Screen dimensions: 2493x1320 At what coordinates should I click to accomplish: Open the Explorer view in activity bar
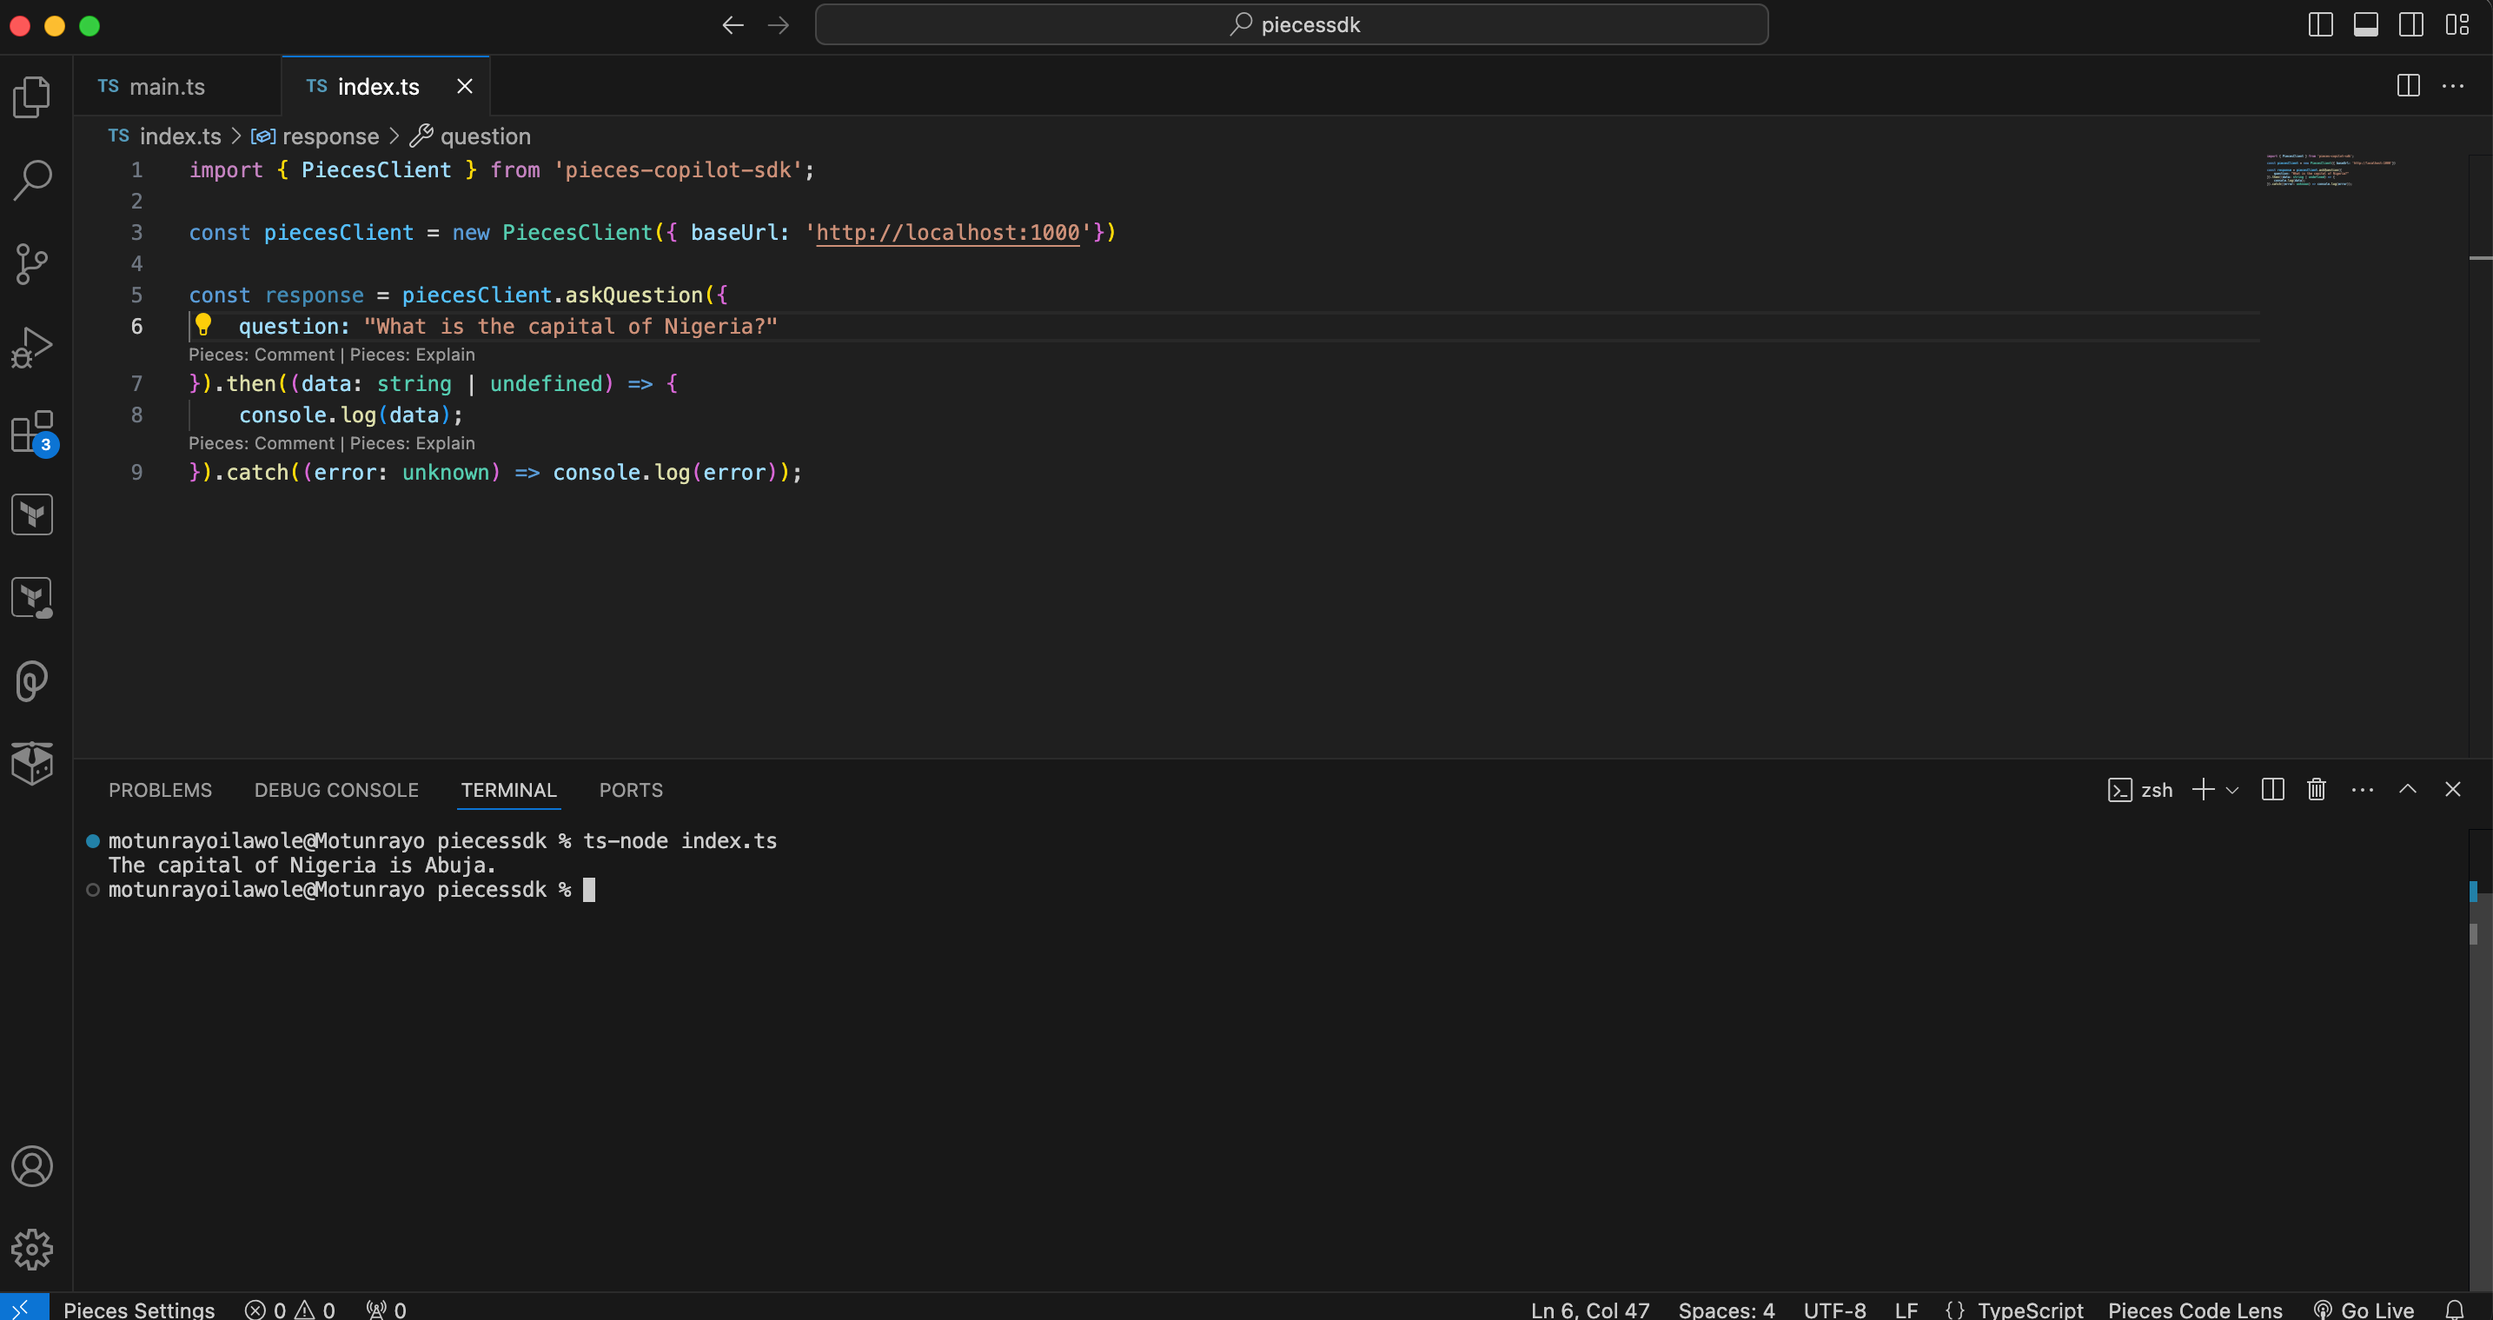point(32,96)
